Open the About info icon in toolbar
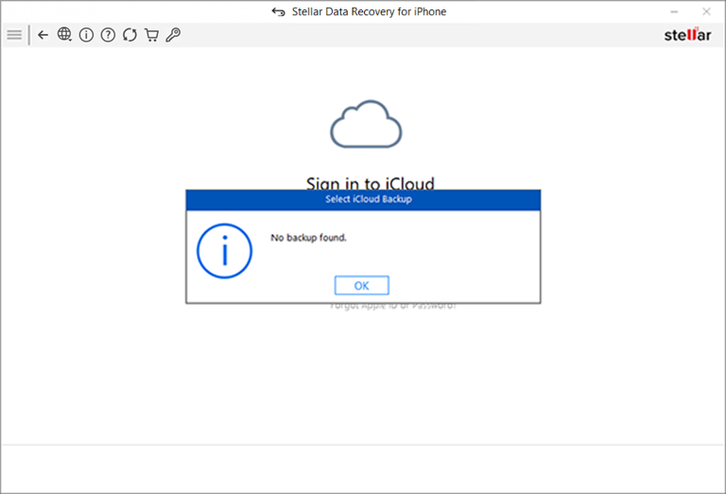726x494 pixels. pyautogui.click(x=86, y=35)
